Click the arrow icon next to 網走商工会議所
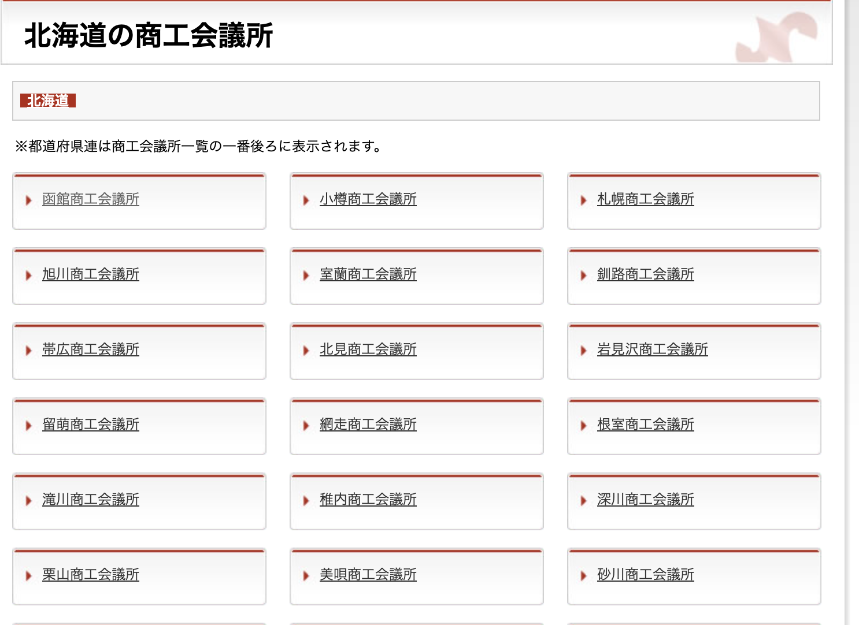This screenshot has width=859, height=625. [306, 426]
